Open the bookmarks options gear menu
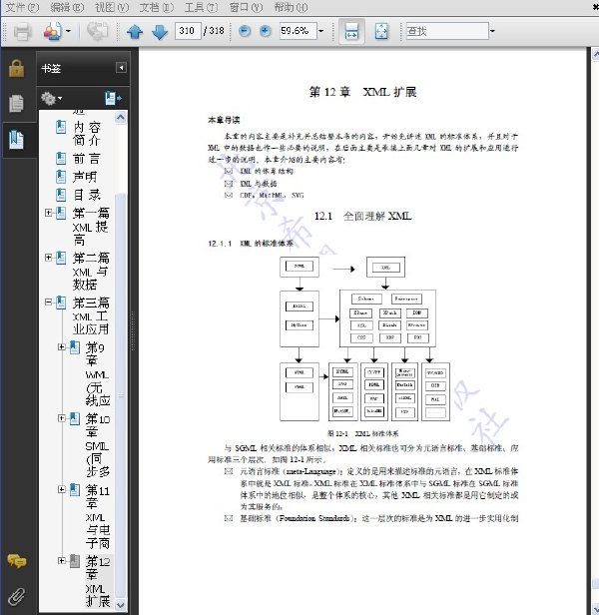 51,98
